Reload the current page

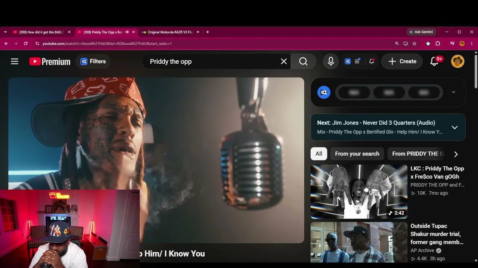[25, 44]
